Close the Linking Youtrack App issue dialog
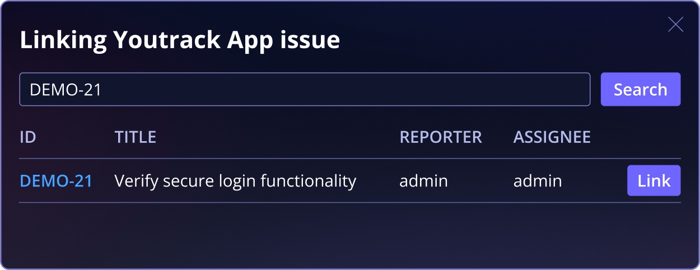 pyautogui.click(x=675, y=25)
